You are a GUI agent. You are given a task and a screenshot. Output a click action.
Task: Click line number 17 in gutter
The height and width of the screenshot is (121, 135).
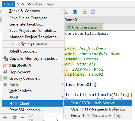coord(31,115)
